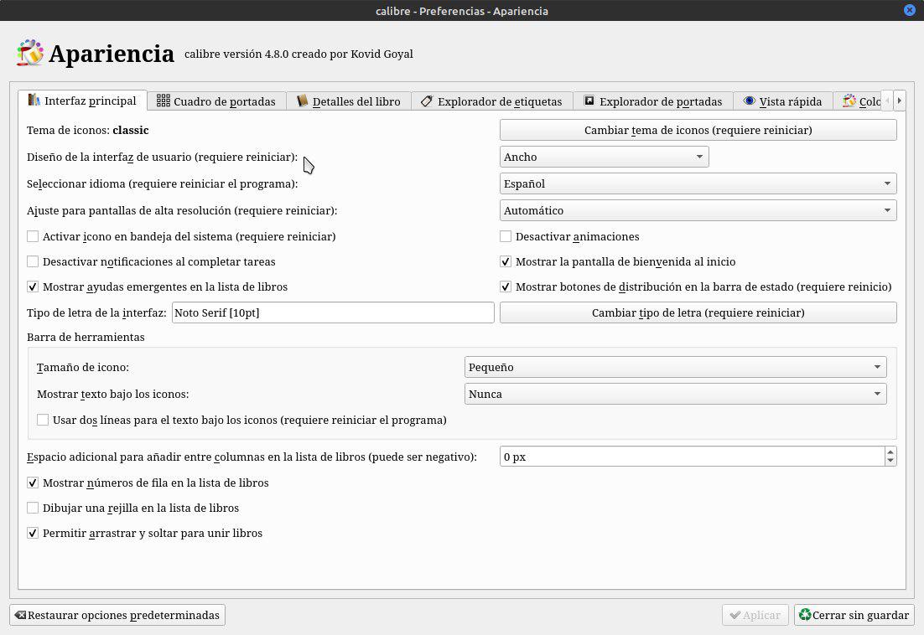Click Cambiar tema de iconos button

pos(698,130)
